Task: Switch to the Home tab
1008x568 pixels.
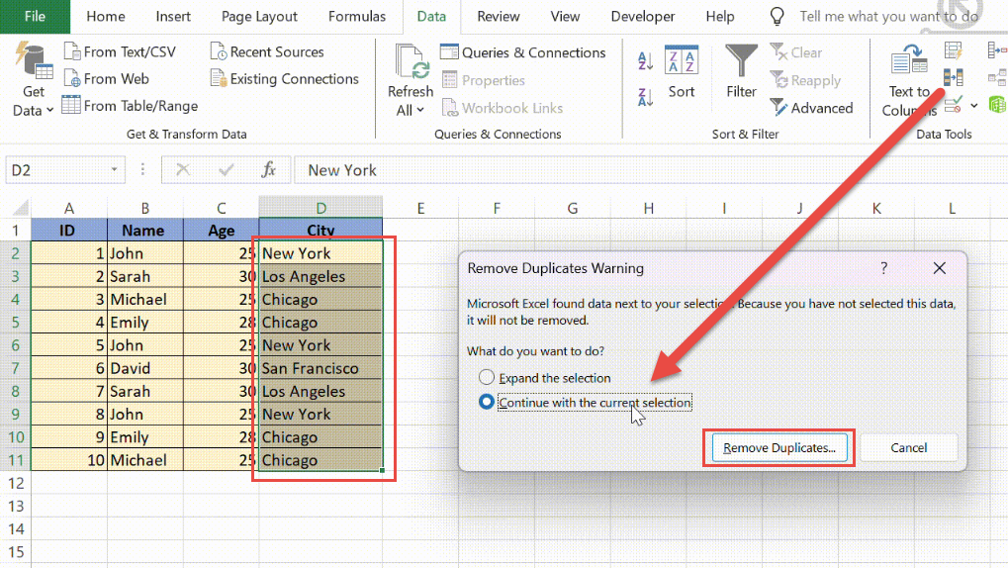Action: pyautogui.click(x=106, y=17)
